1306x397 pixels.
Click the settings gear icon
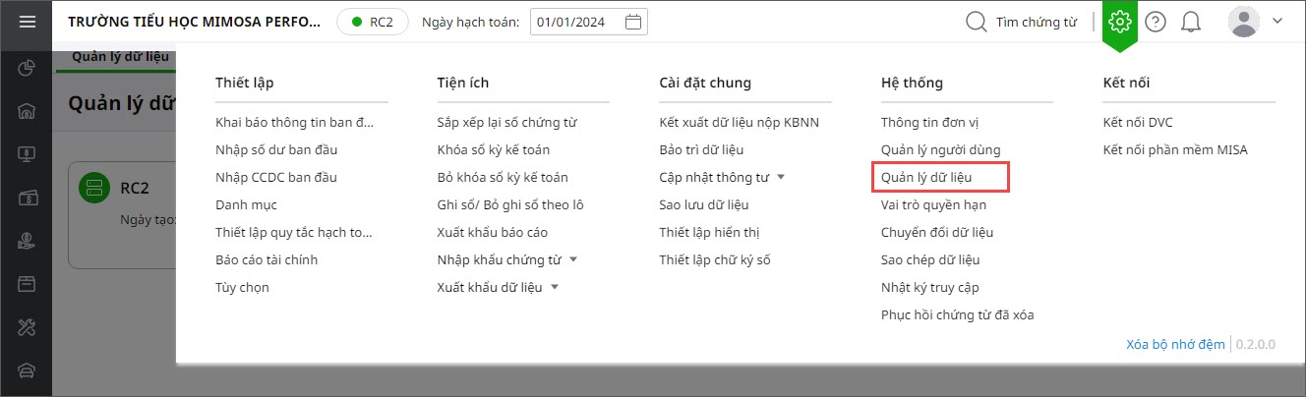point(1120,21)
